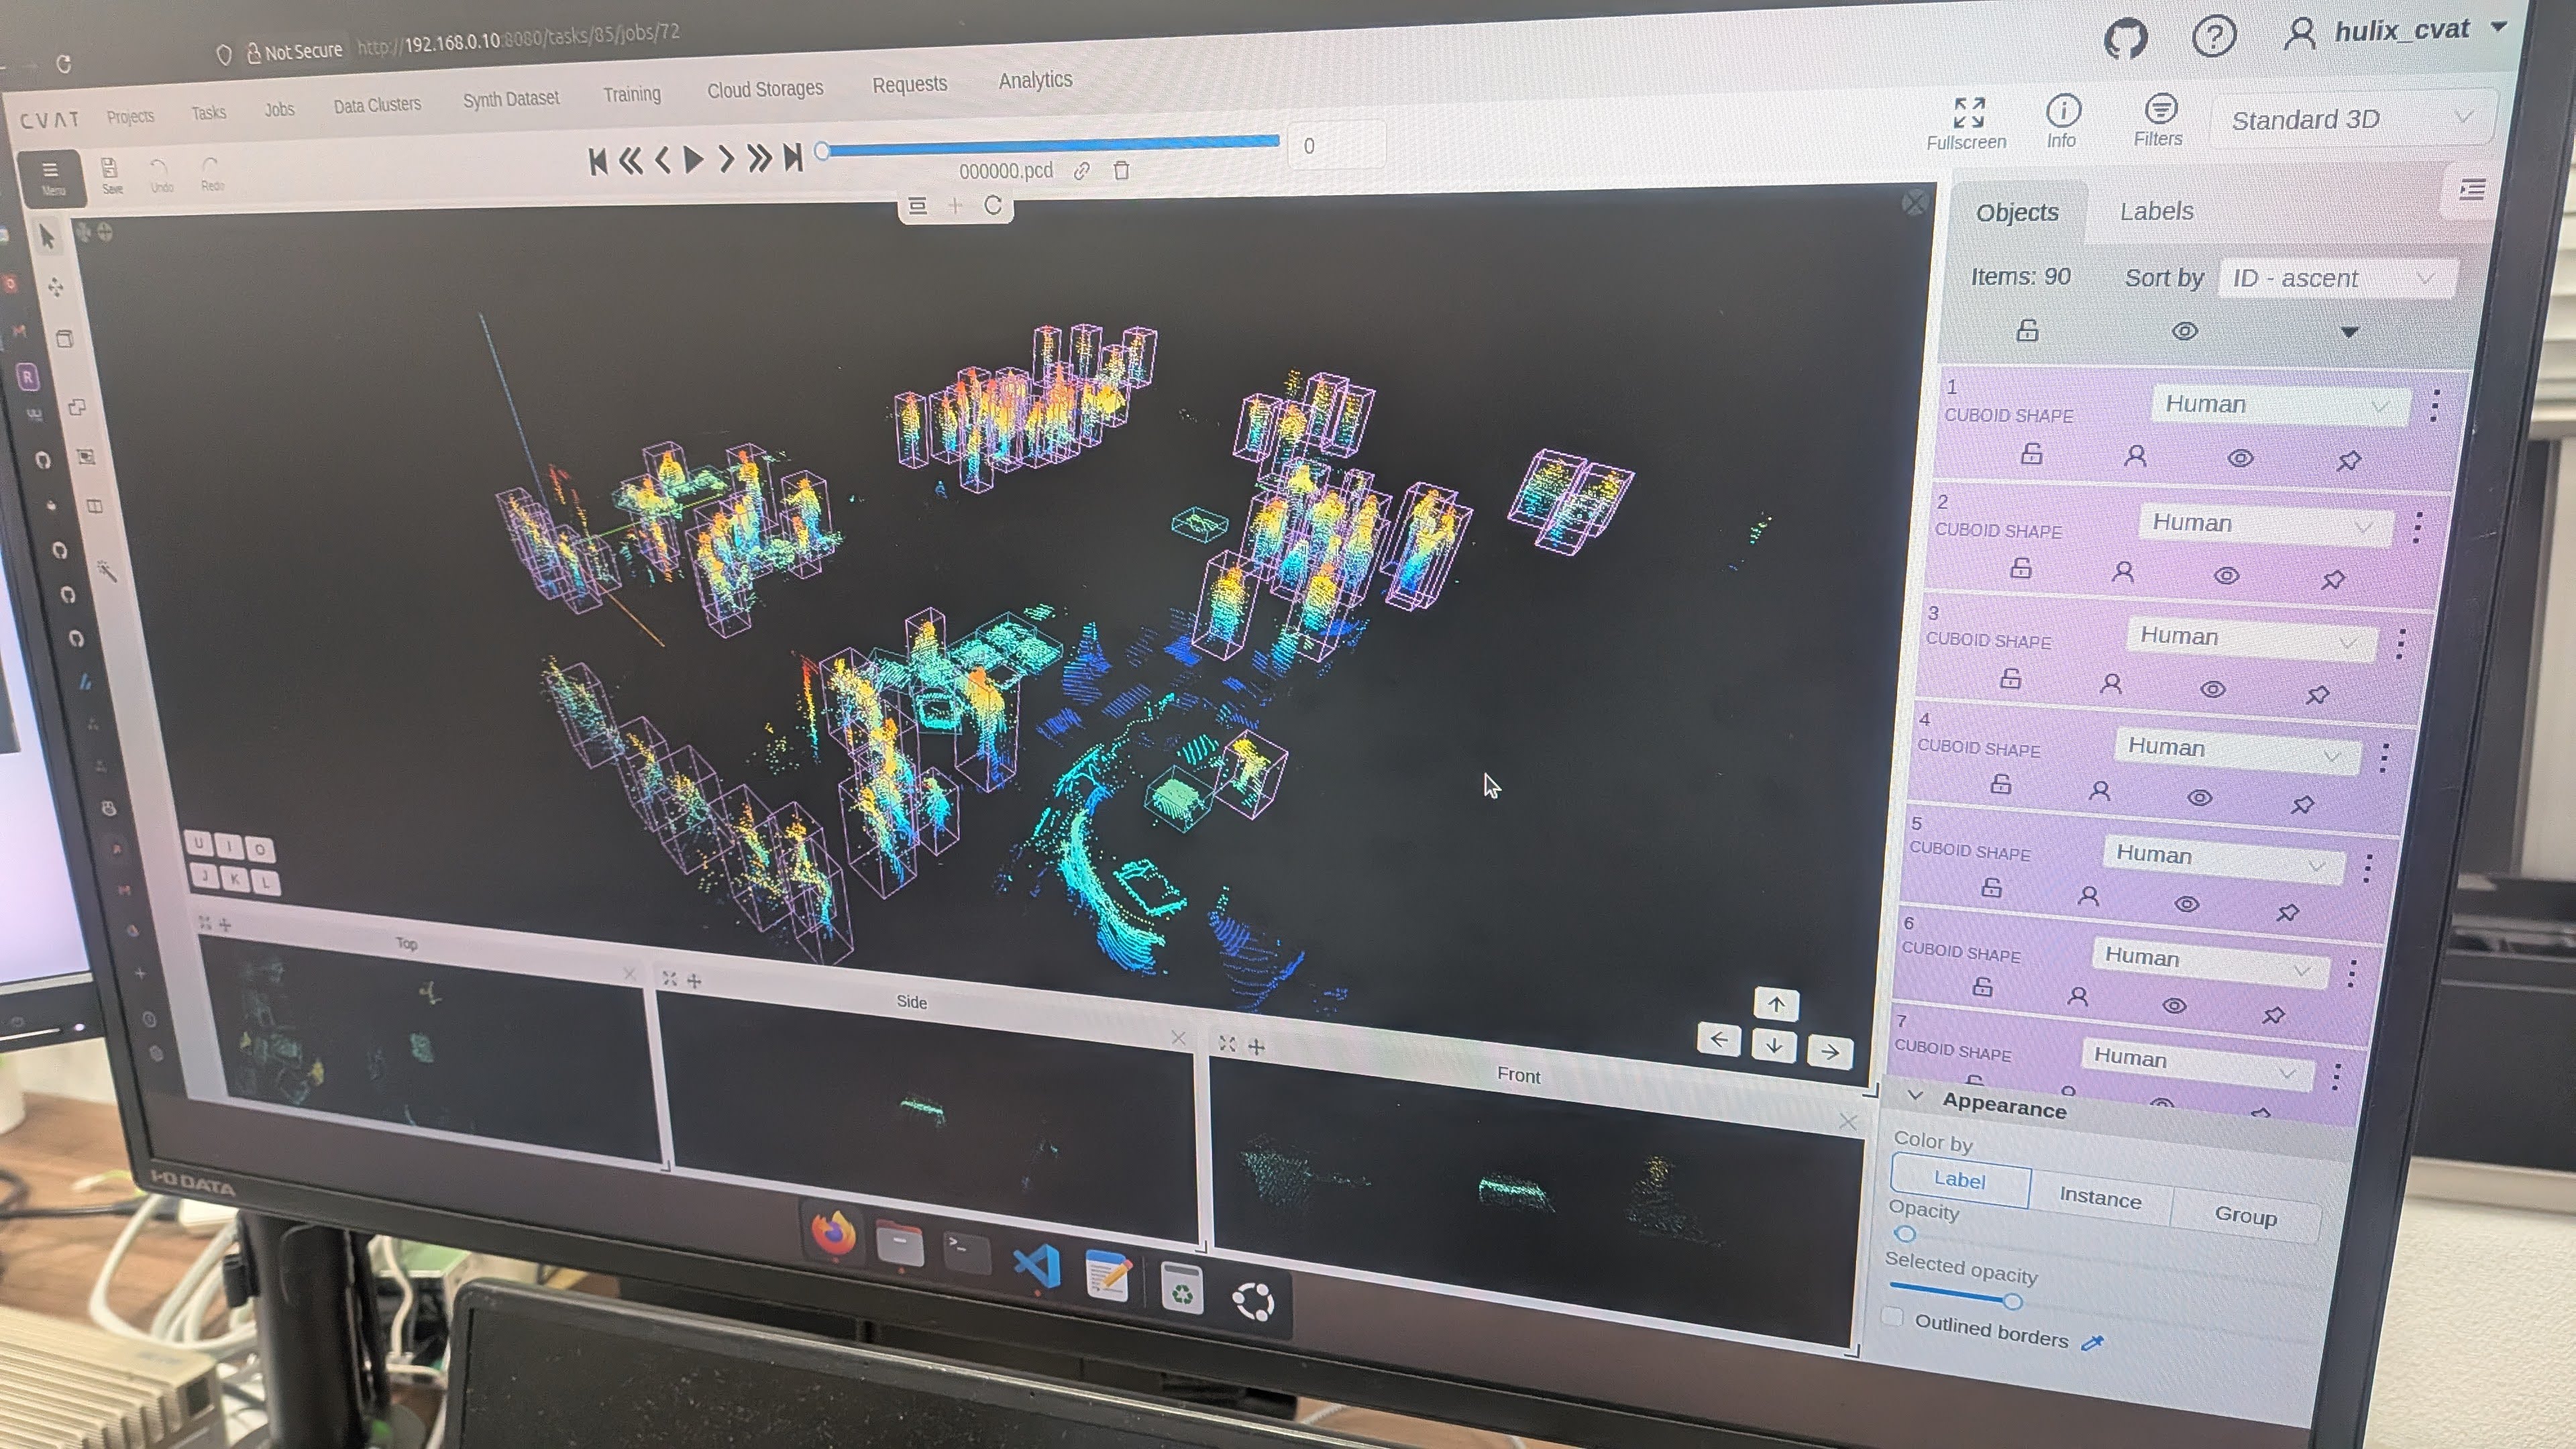
Task: Change label dropdown for object 2
Action: pyautogui.click(x=2266, y=525)
